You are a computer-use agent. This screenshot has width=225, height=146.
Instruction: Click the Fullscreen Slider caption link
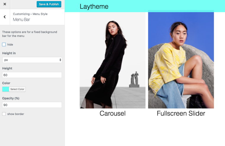pos(181,113)
